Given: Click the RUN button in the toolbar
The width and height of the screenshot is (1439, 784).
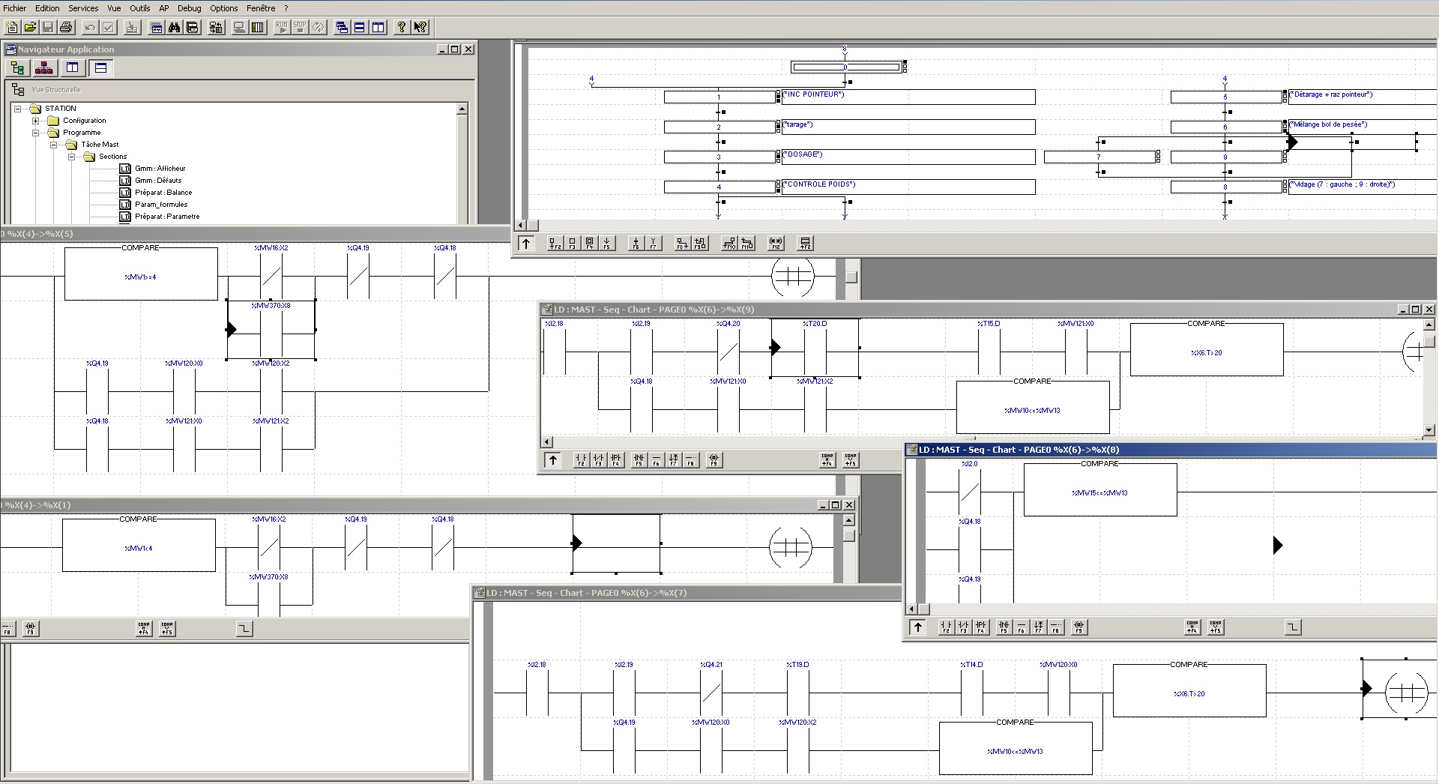Looking at the screenshot, I should (282, 28).
